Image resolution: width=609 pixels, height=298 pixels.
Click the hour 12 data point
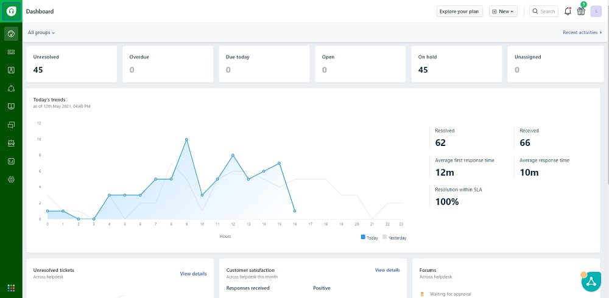[233, 155]
